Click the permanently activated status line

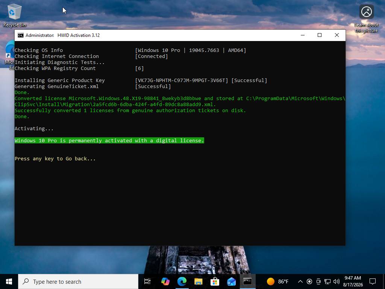[x=109, y=141]
